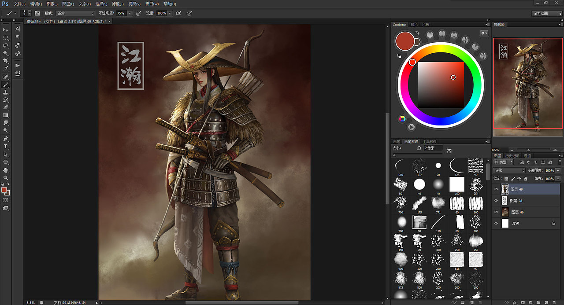The height and width of the screenshot is (305, 564).
Task: Open layer 填充 100% dropdown arrow
Action: pyautogui.click(x=558, y=179)
